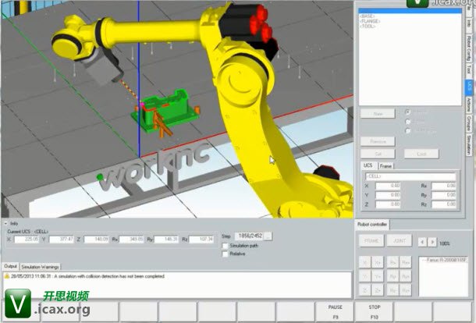Open the Groups vertical tab

click(x=469, y=123)
